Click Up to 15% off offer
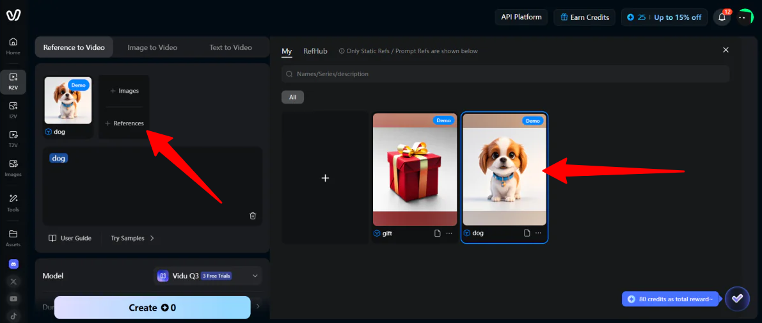Viewport: 762px width, 323px height. 678,17
